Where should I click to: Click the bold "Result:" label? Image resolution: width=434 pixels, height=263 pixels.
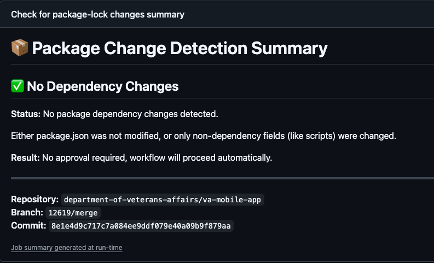pyautogui.click(x=25, y=157)
